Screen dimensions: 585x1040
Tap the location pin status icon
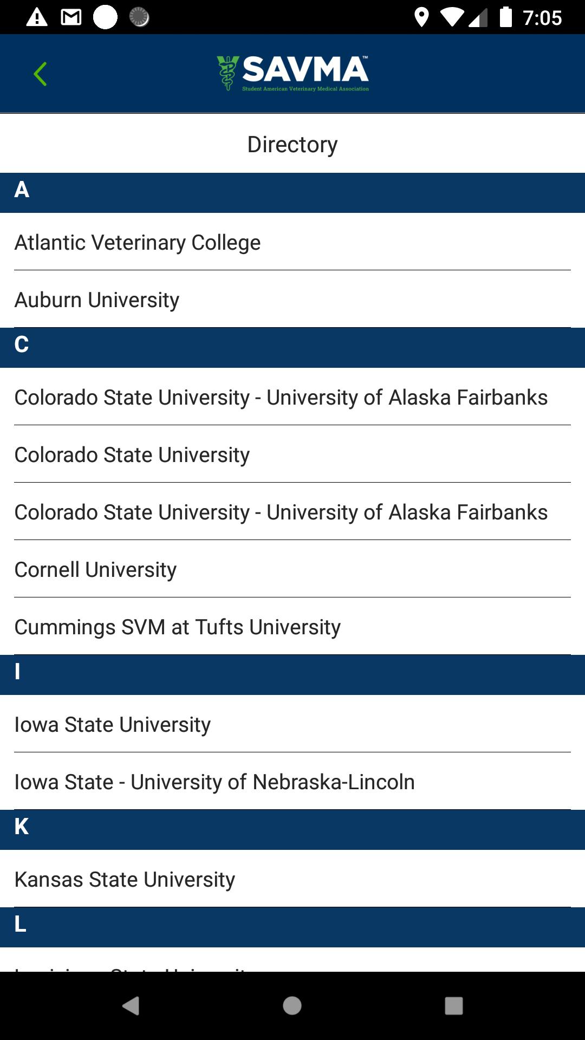(x=421, y=17)
